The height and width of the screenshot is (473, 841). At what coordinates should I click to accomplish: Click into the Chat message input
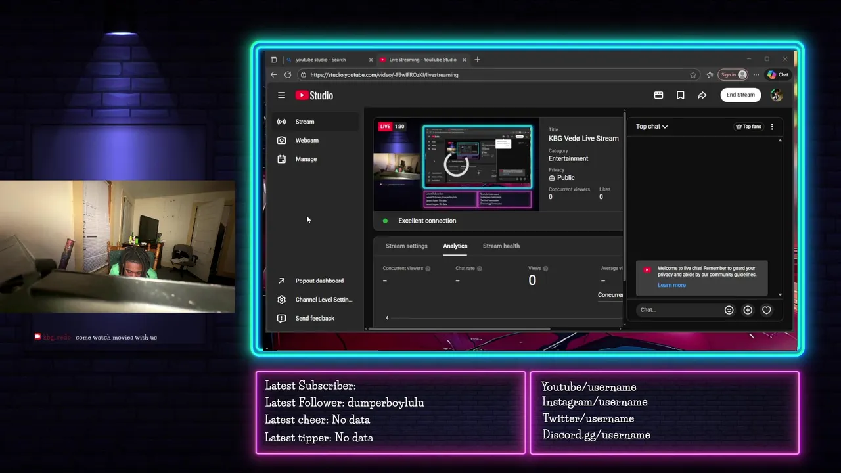tap(678, 310)
